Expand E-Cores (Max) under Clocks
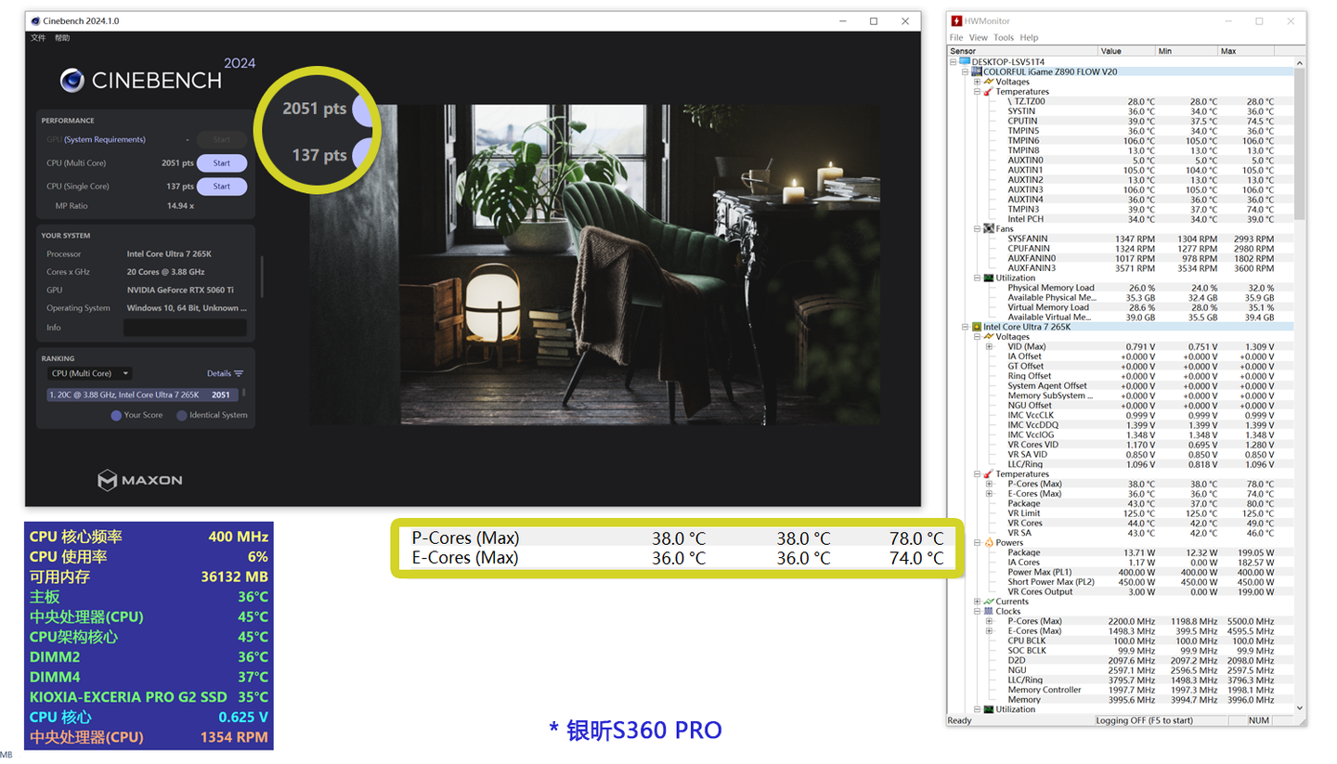The width and height of the screenshot is (1337, 764). tap(989, 630)
